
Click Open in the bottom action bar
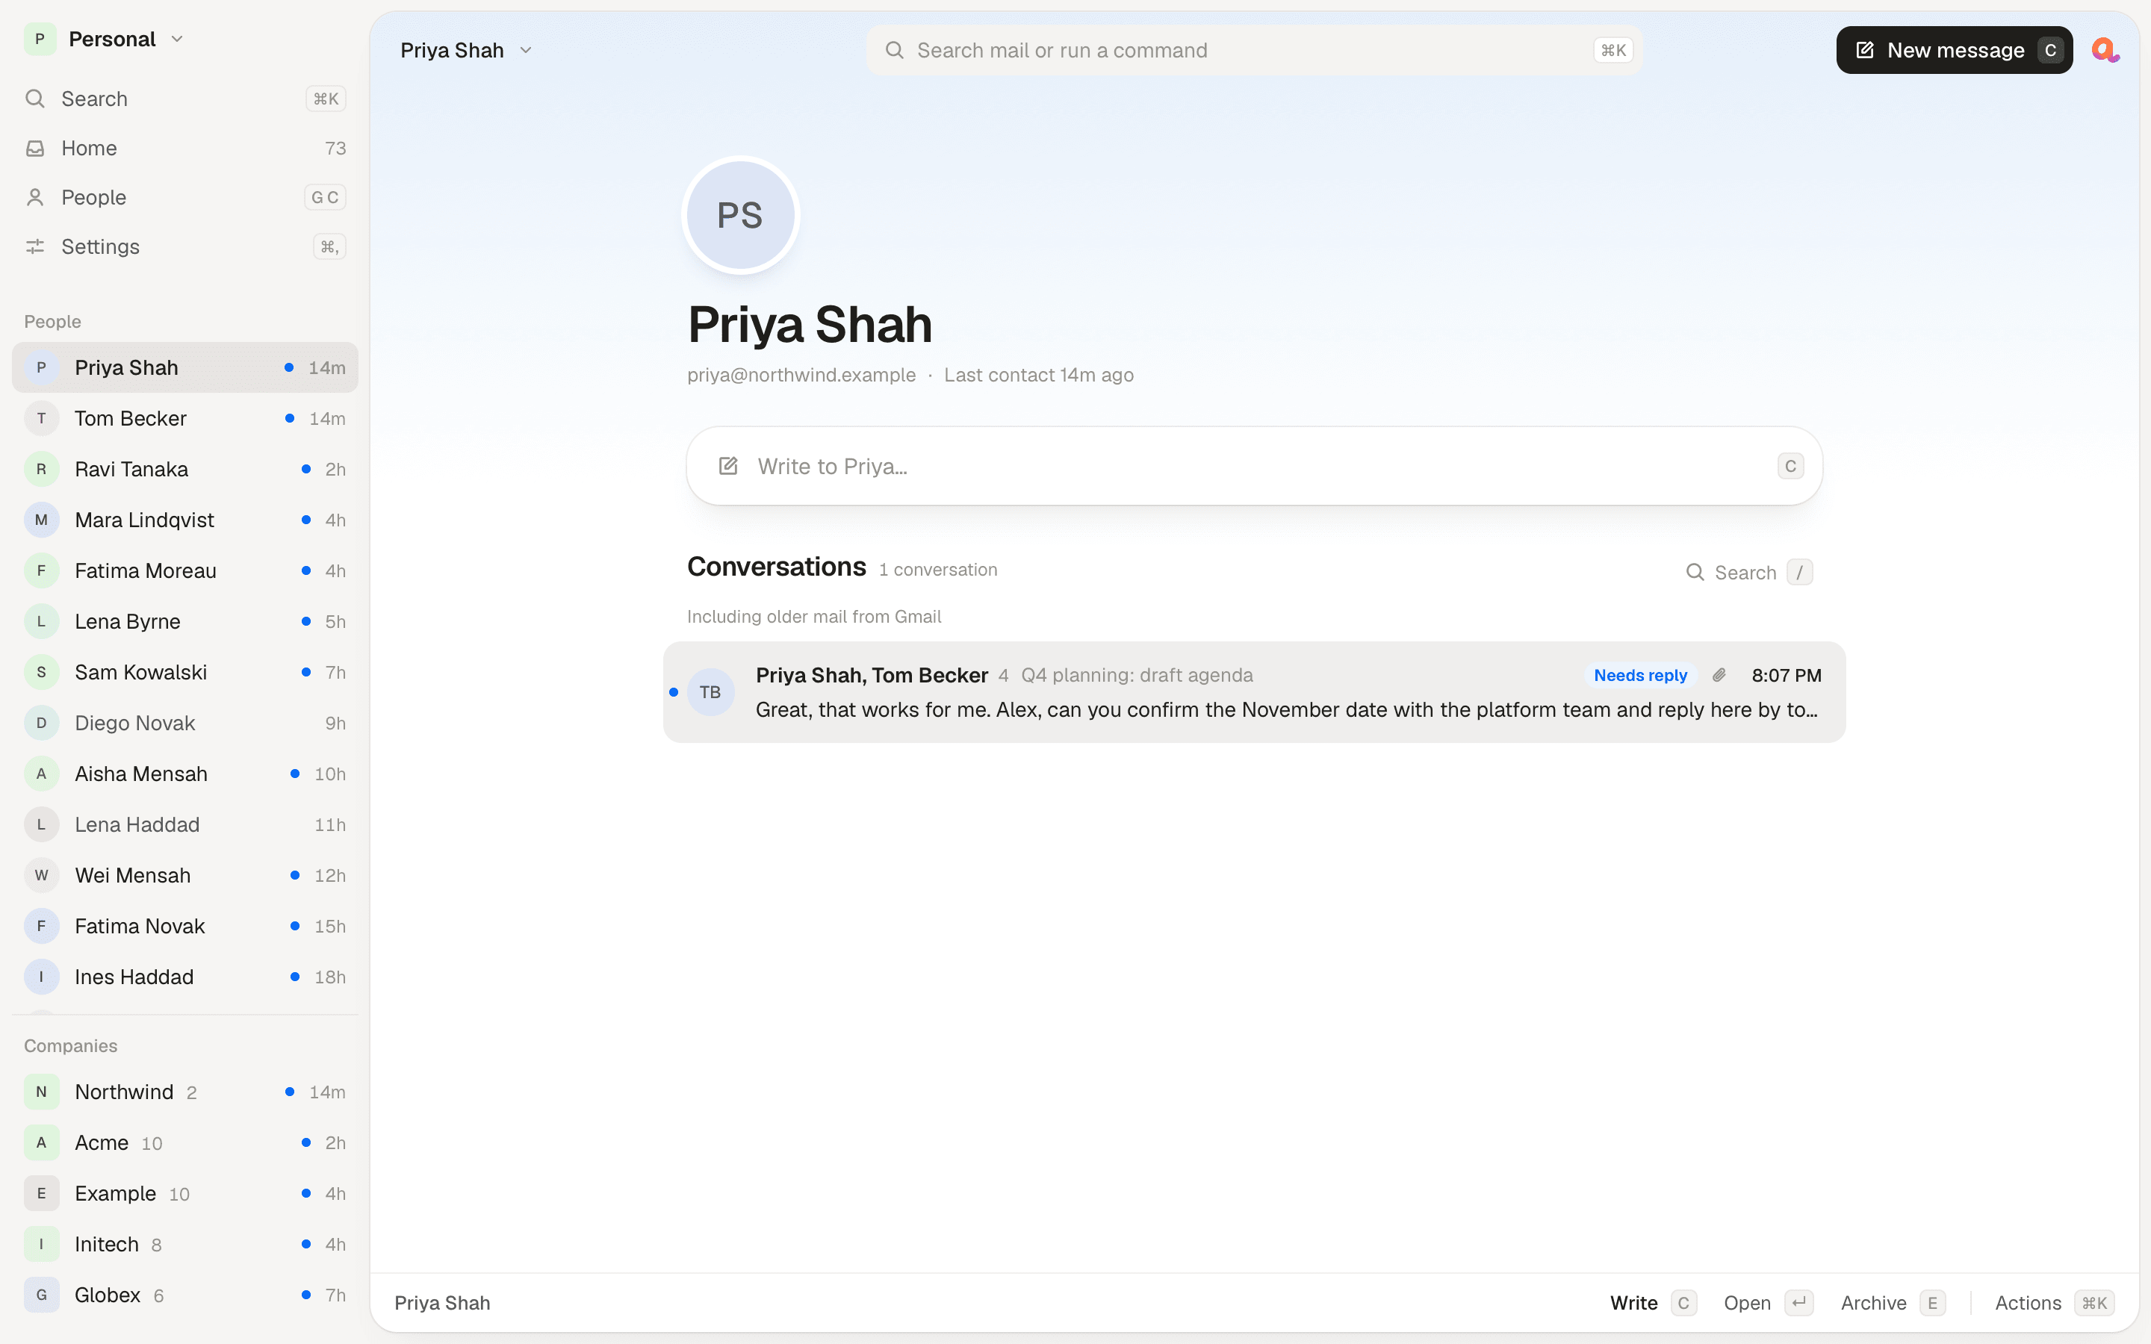click(1768, 1302)
